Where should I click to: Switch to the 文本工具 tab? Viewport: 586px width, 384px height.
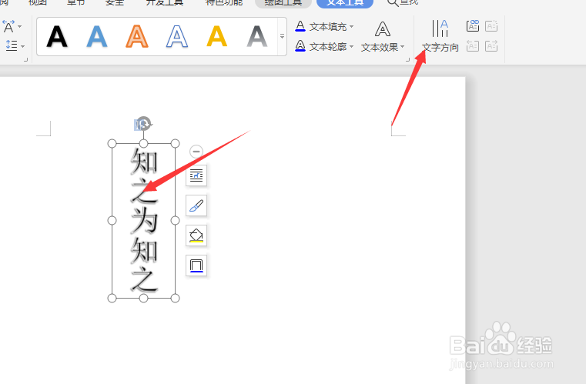pos(345,3)
